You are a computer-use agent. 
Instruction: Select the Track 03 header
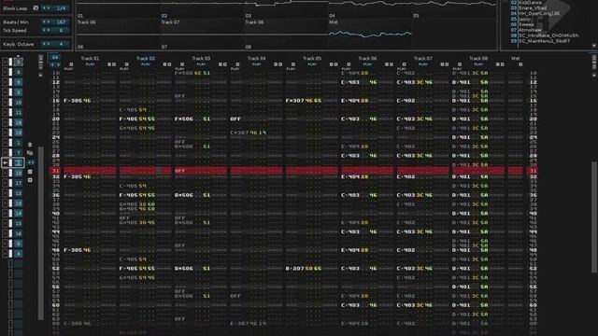pos(201,58)
